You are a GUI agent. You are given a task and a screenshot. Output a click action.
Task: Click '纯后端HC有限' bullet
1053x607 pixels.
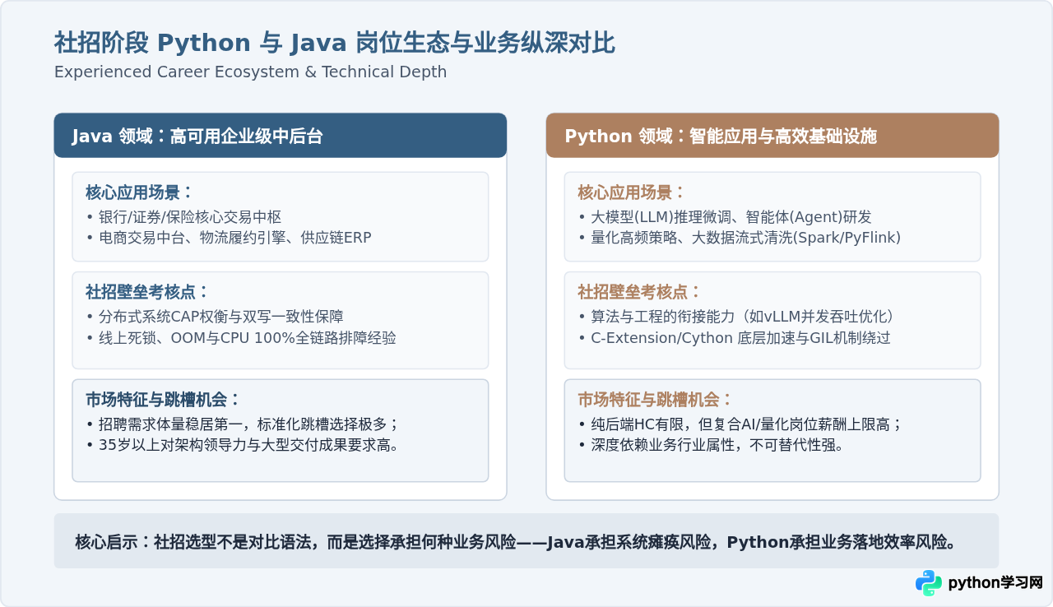click(x=740, y=424)
